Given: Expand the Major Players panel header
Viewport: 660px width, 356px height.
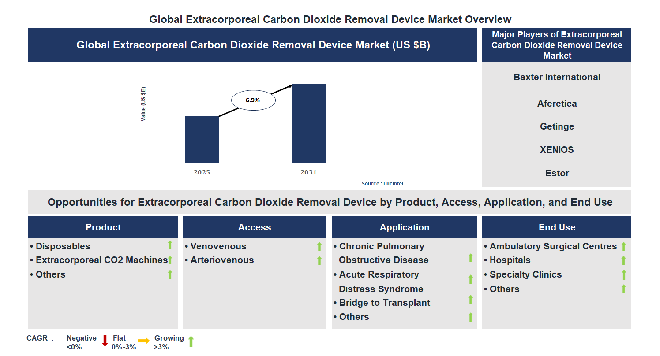Looking at the screenshot, I should (557, 44).
